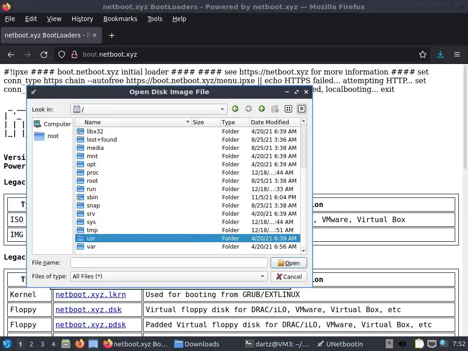Show site security lock information
The image size is (468, 351).
tap(74, 55)
